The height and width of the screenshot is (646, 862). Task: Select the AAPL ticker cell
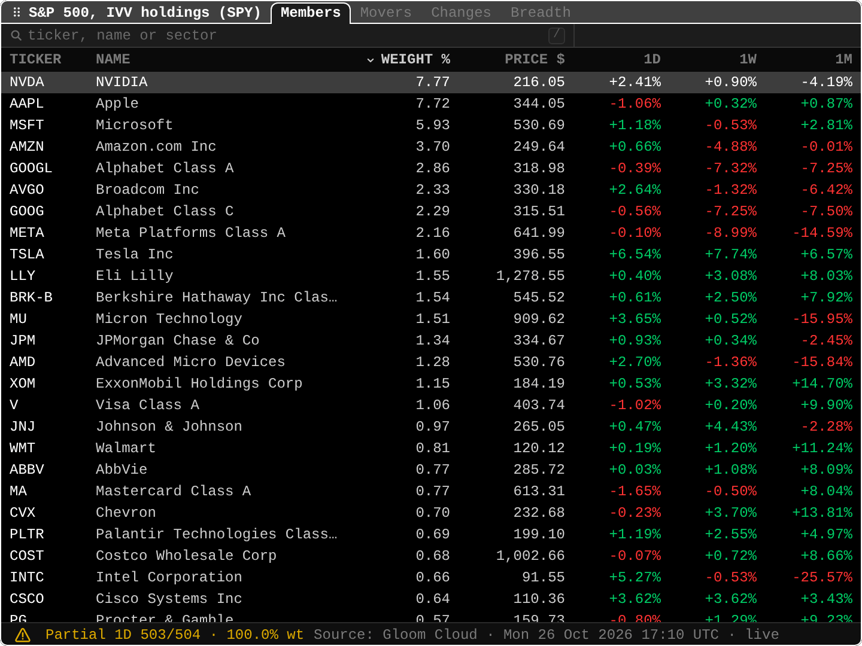point(27,103)
